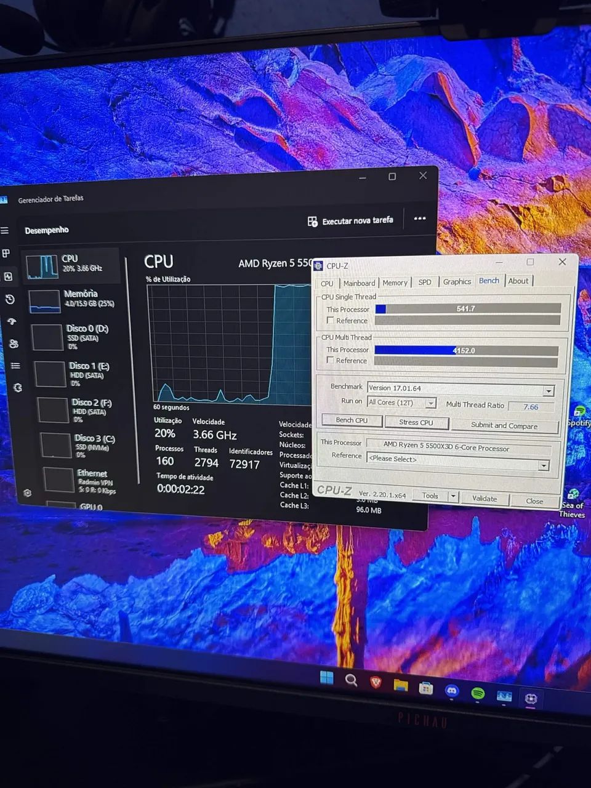Open taskbar Search
The height and width of the screenshot is (788, 591).
(351, 680)
